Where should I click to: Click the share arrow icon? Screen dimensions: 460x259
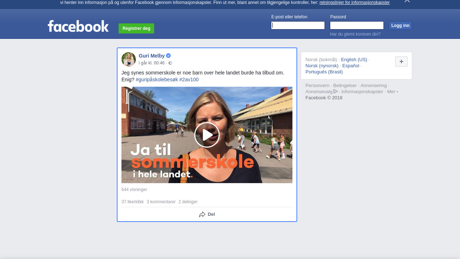coord(202,214)
